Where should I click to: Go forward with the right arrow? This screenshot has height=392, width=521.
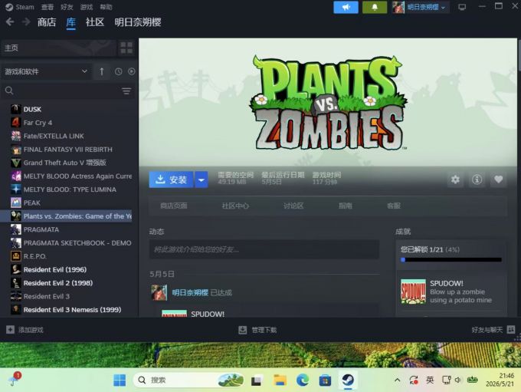(x=26, y=22)
